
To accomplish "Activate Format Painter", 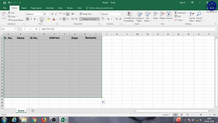I will 16,20.
